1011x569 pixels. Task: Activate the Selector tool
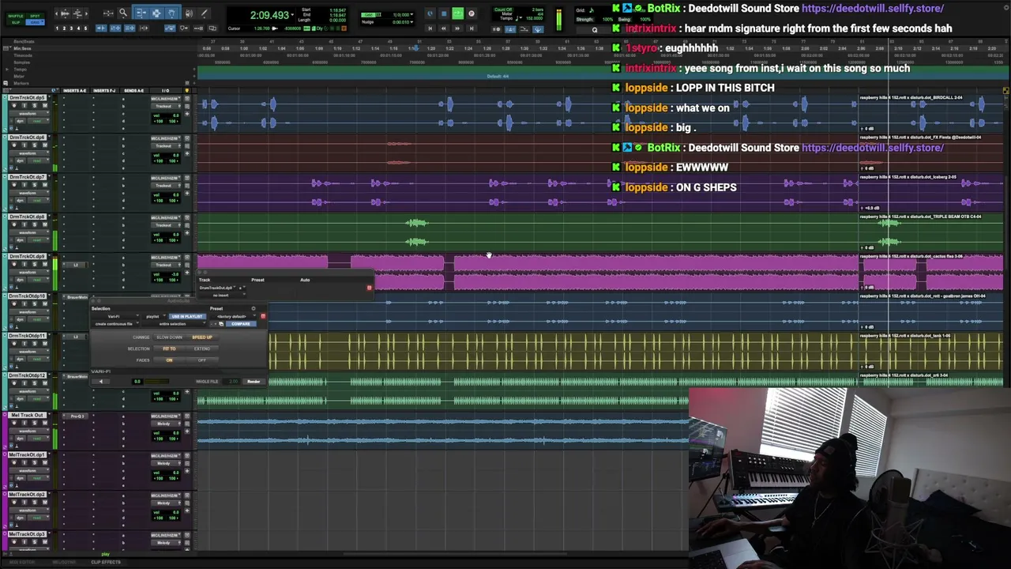(x=156, y=13)
